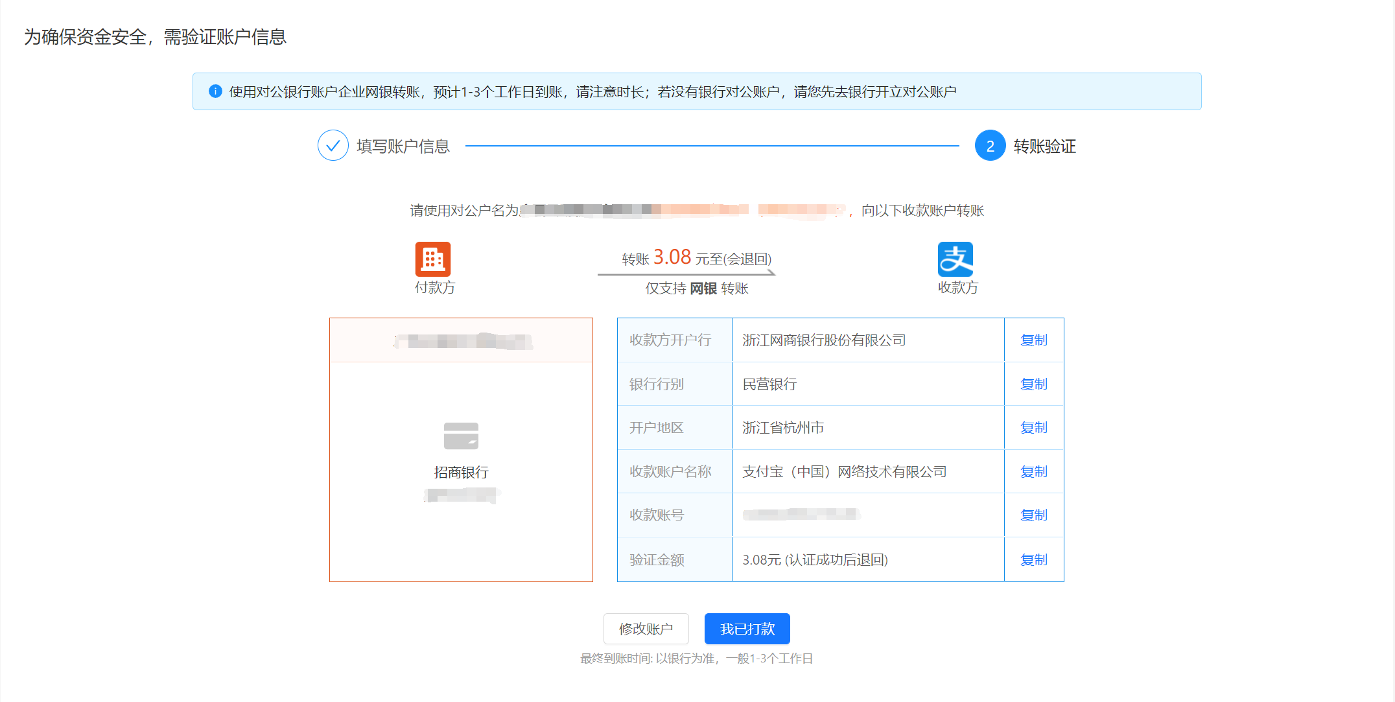Click the 验证金额 row header
This screenshot has height=702, width=1395.
(x=675, y=559)
